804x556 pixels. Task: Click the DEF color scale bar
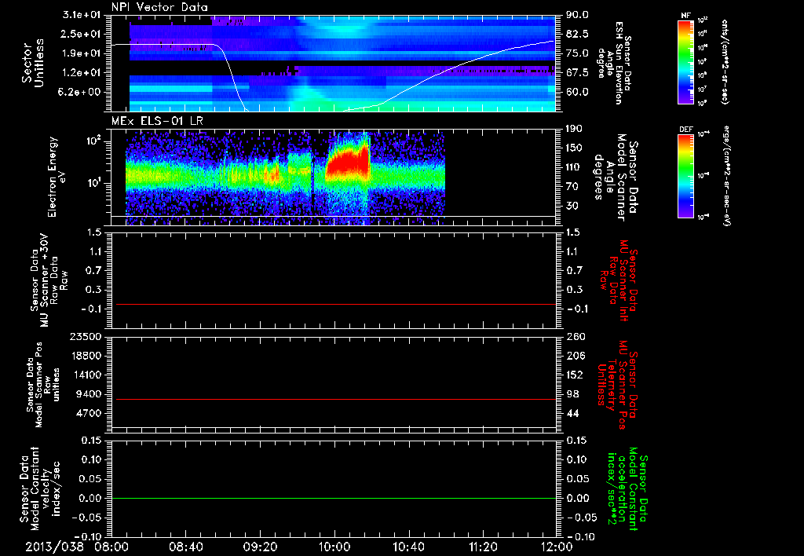tap(686, 176)
